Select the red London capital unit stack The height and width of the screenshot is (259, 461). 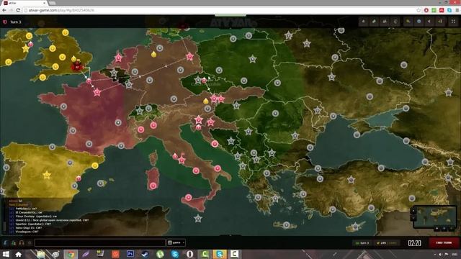tap(77, 67)
